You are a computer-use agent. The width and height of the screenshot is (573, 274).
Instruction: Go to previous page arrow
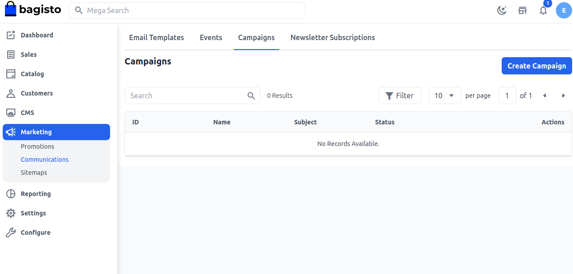click(x=545, y=96)
